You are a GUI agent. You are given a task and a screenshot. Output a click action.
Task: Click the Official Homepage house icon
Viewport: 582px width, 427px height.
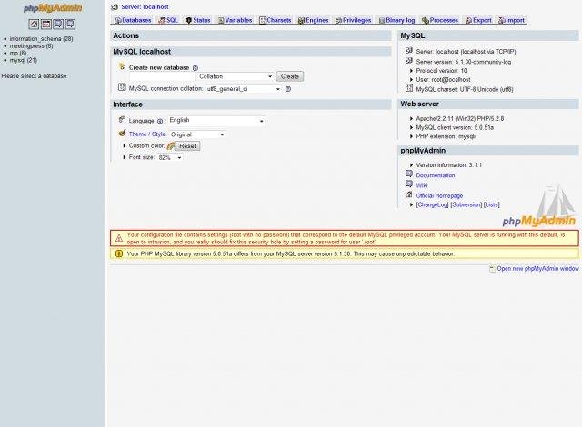[x=409, y=194]
